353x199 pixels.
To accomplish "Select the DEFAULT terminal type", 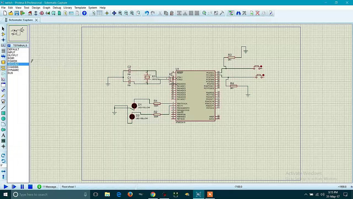I will tap(13, 49).
